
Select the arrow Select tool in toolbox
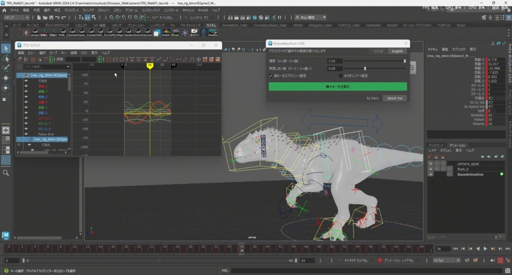[x=6, y=48]
